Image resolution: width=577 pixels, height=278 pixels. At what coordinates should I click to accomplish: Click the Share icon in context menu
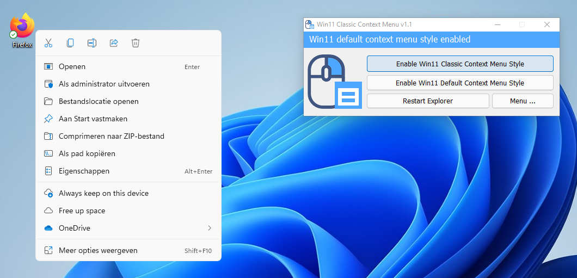click(x=114, y=43)
